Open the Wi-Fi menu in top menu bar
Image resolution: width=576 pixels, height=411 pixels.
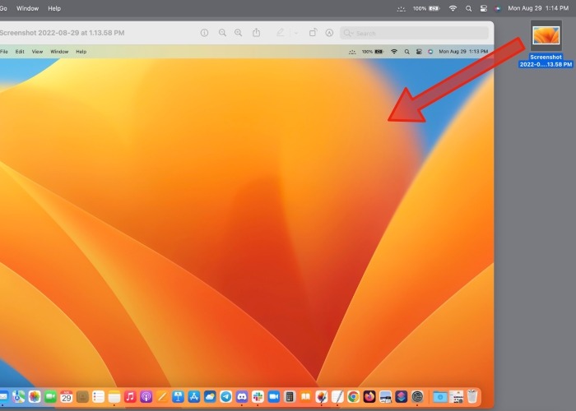click(453, 8)
